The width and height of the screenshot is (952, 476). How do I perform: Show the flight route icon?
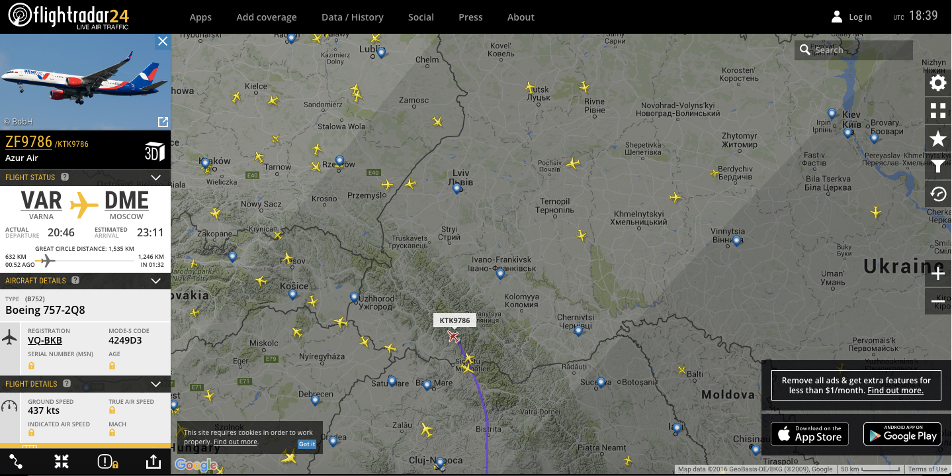tap(16, 461)
